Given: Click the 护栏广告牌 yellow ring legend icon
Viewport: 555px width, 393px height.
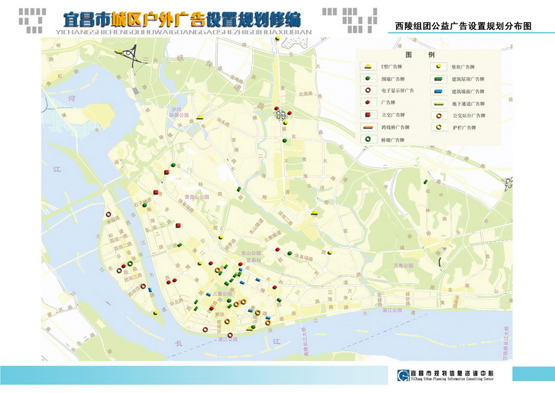Looking at the screenshot, I should click(x=438, y=127).
